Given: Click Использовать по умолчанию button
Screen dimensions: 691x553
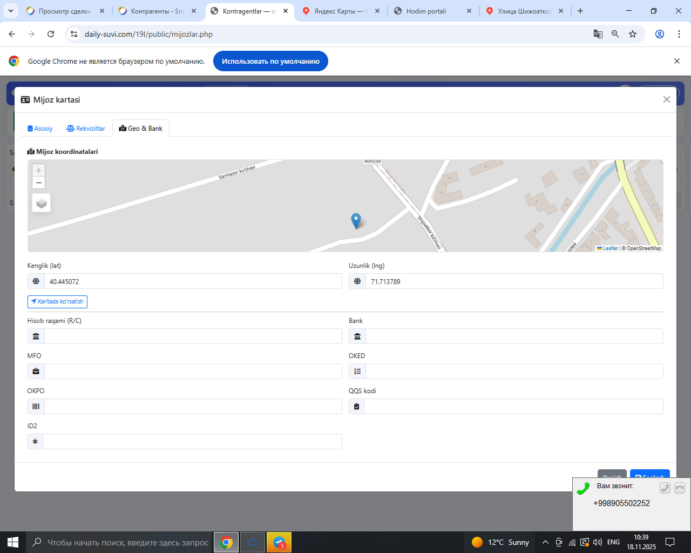Looking at the screenshot, I should tap(270, 61).
